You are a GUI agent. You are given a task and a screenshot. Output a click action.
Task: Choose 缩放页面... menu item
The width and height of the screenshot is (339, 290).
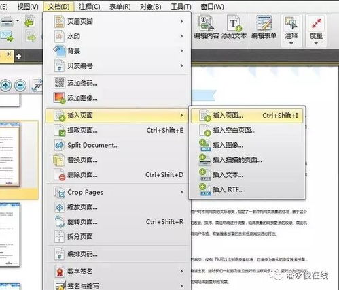(x=117, y=207)
